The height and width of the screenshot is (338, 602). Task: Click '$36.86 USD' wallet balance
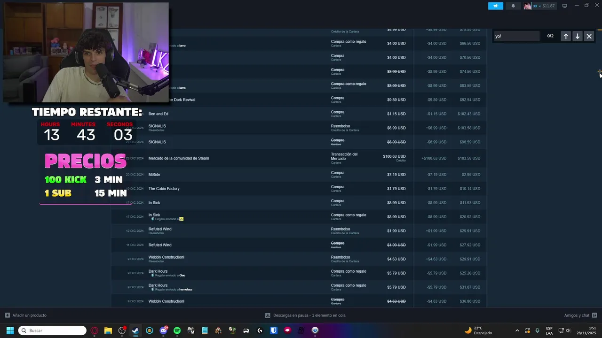click(470, 301)
